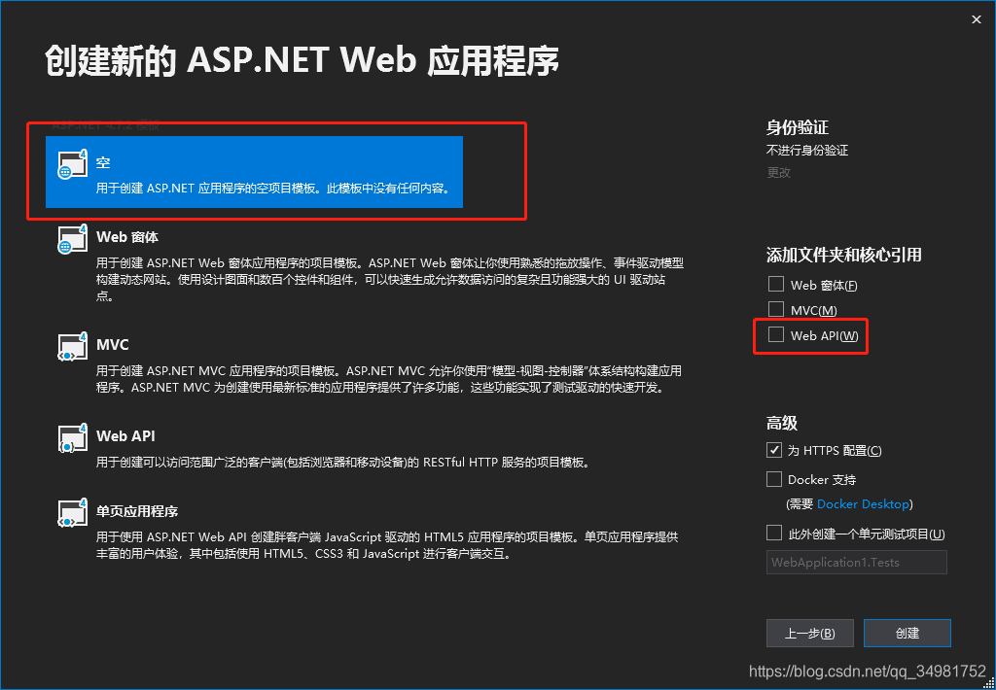Enable Docker 支持 checkbox
The width and height of the screenshot is (996, 690).
point(773,479)
